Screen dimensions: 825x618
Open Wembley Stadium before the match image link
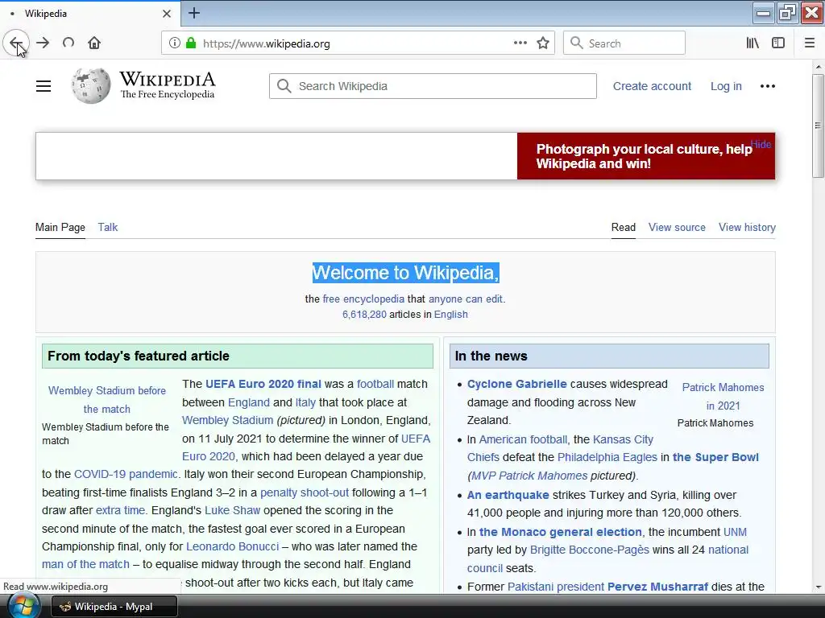(107, 399)
